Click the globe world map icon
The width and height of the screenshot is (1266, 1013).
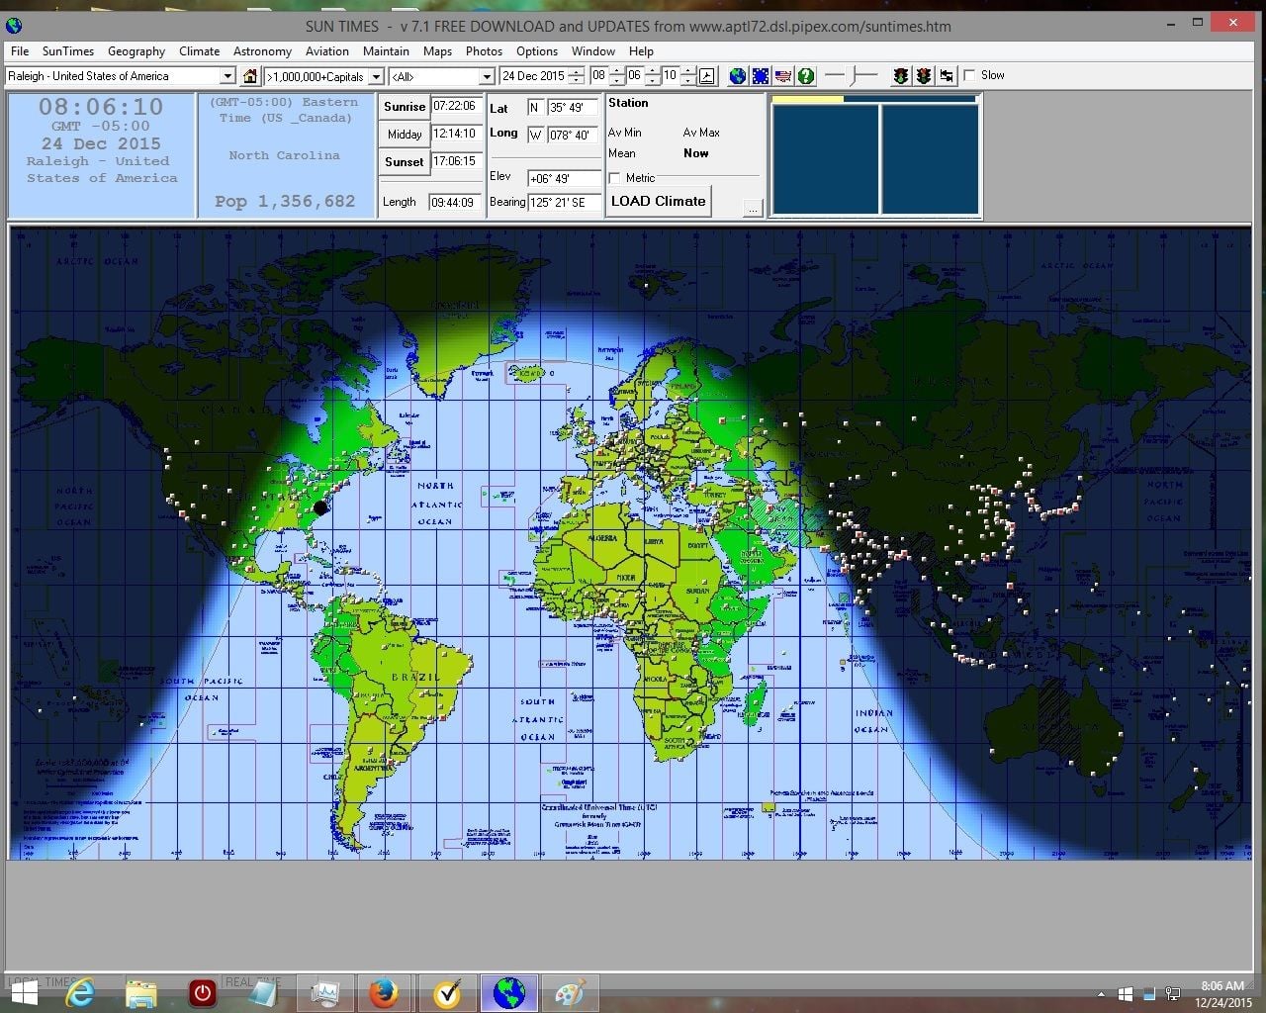738,76
